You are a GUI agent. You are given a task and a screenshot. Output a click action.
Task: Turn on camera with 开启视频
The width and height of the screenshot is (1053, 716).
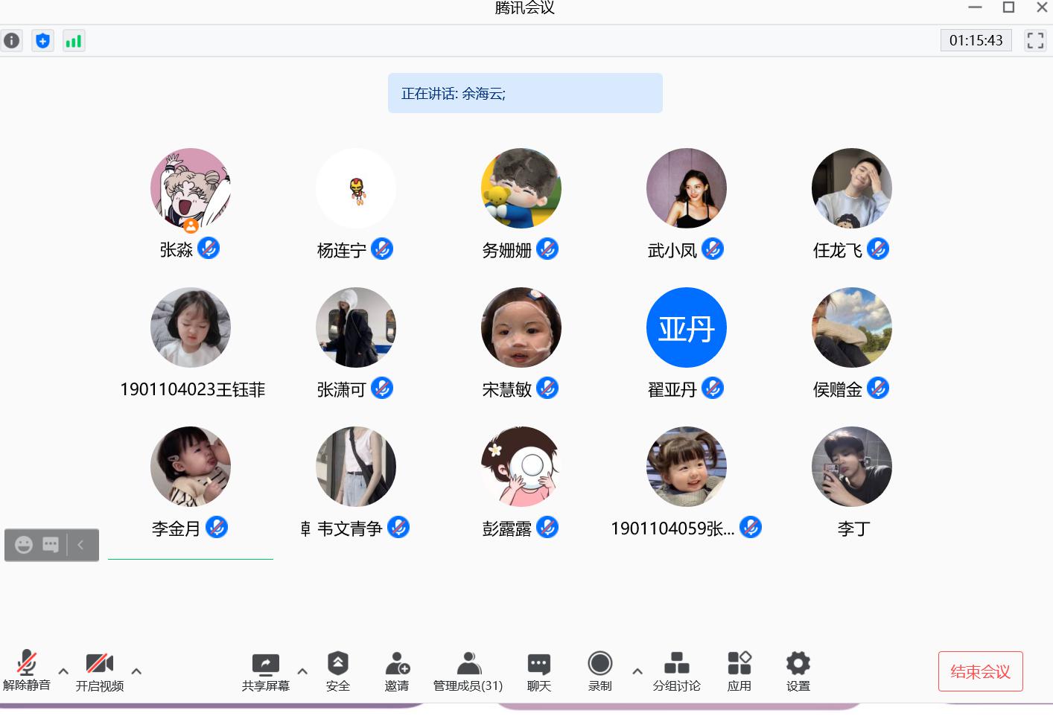(99, 671)
